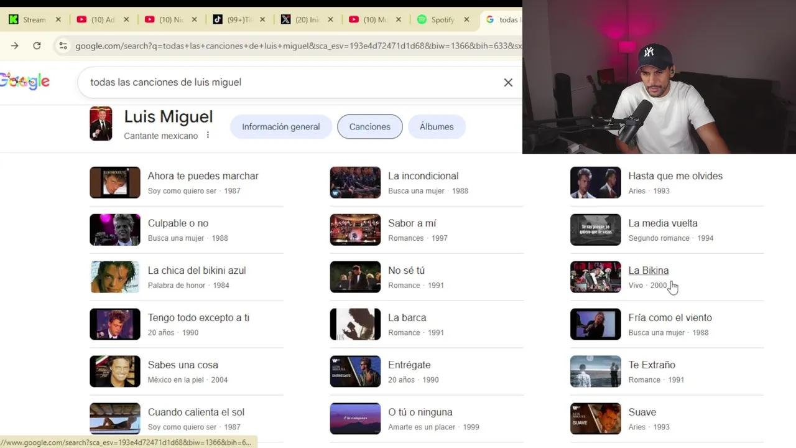Open song No sé tú
The height and width of the screenshot is (448, 796).
click(x=406, y=271)
